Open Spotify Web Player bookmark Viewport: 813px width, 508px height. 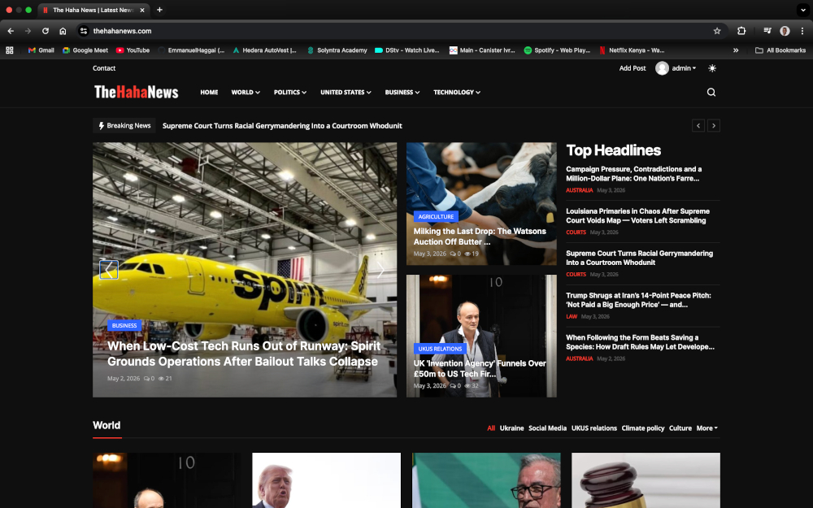[557, 50]
